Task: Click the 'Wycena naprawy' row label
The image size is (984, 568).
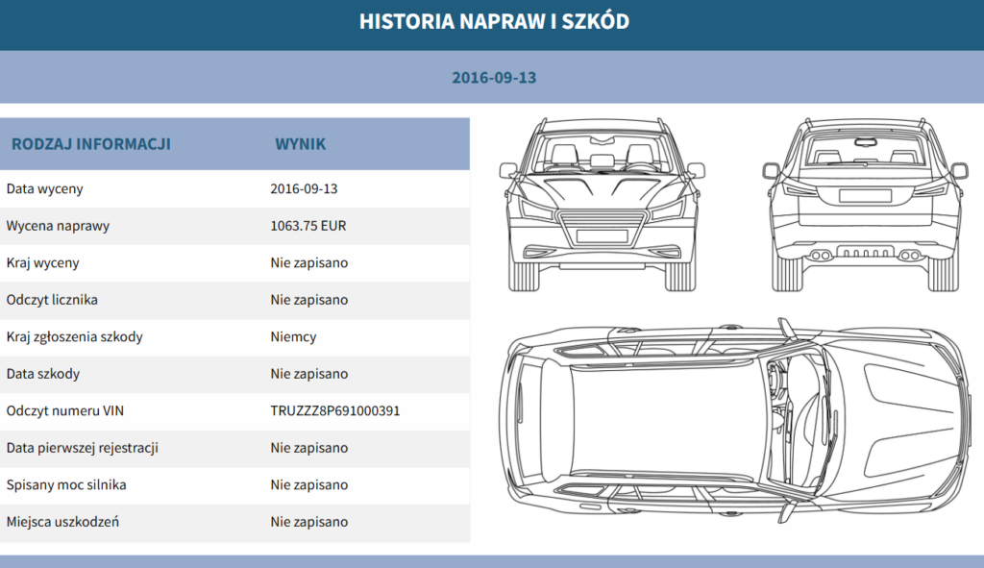Action: [x=58, y=226]
